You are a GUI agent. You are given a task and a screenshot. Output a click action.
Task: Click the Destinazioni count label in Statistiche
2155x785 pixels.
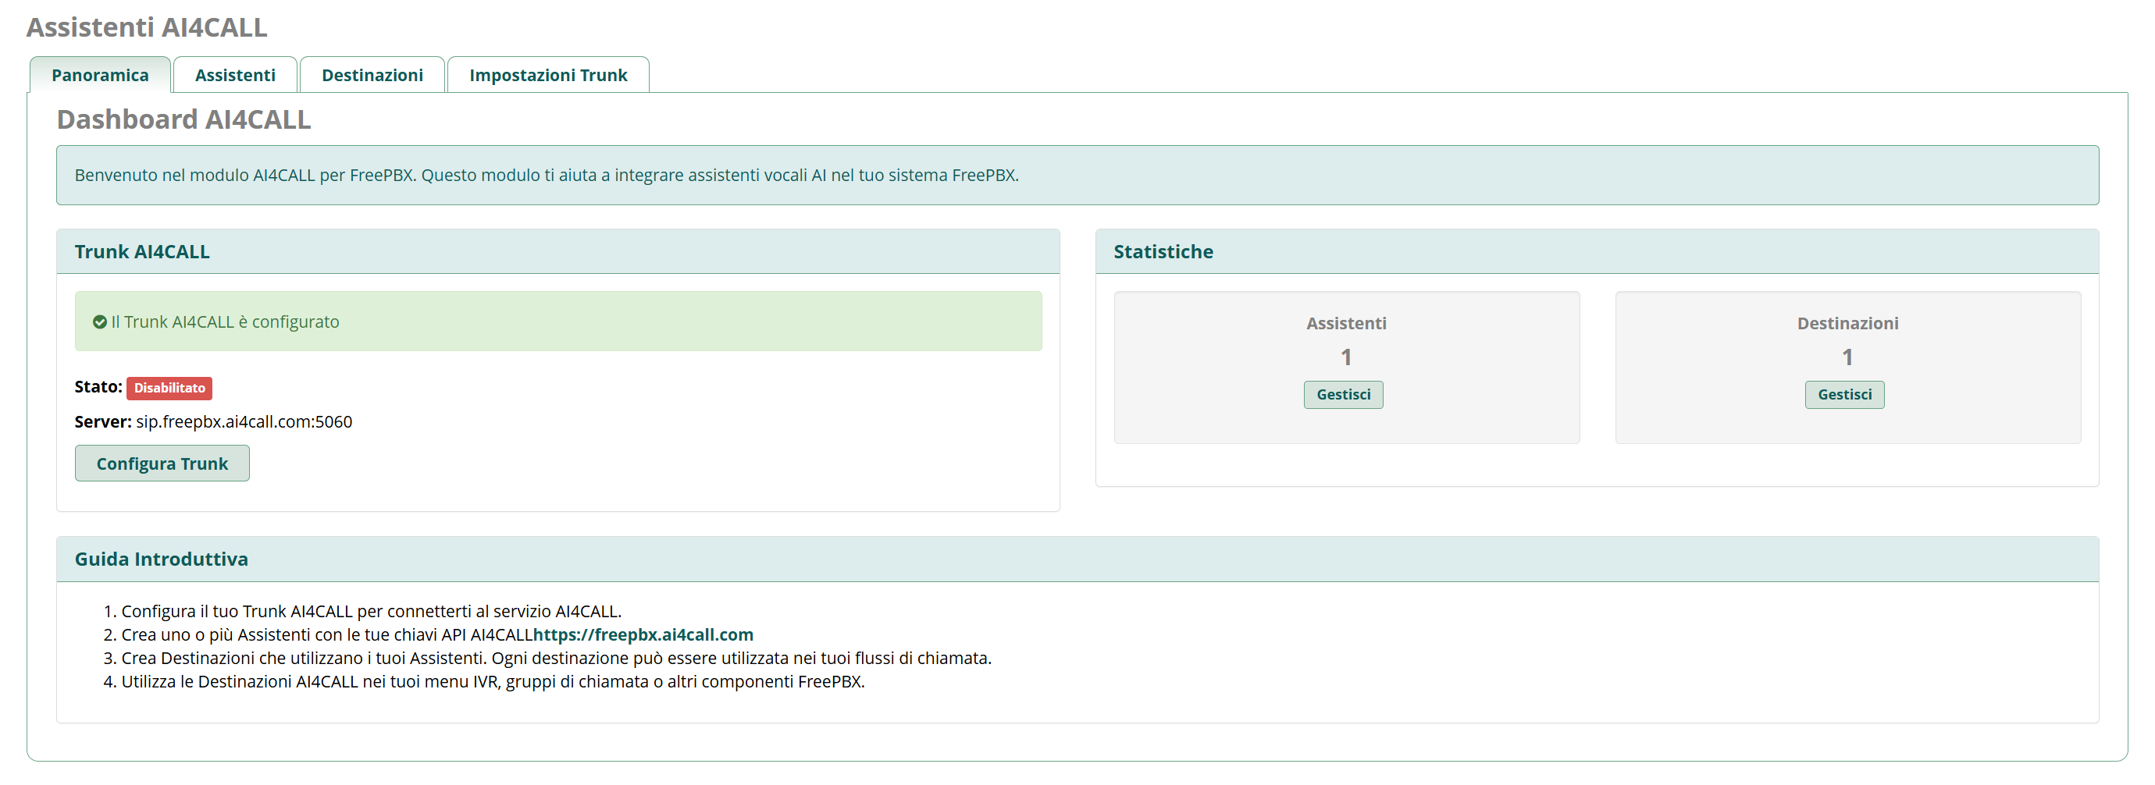click(x=1847, y=324)
